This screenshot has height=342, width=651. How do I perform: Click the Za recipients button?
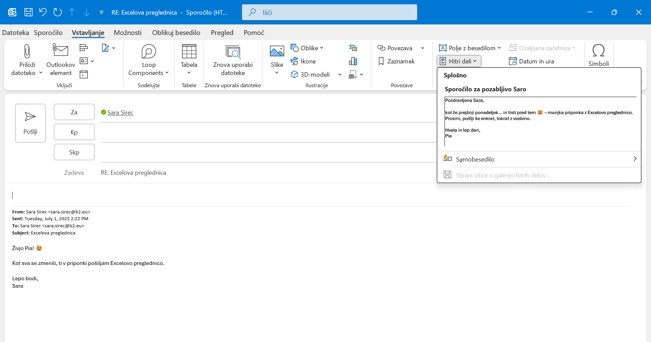[x=74, y=112]
